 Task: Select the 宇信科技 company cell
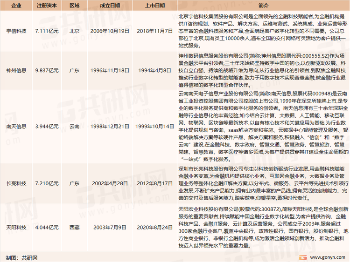pos(16,31)
